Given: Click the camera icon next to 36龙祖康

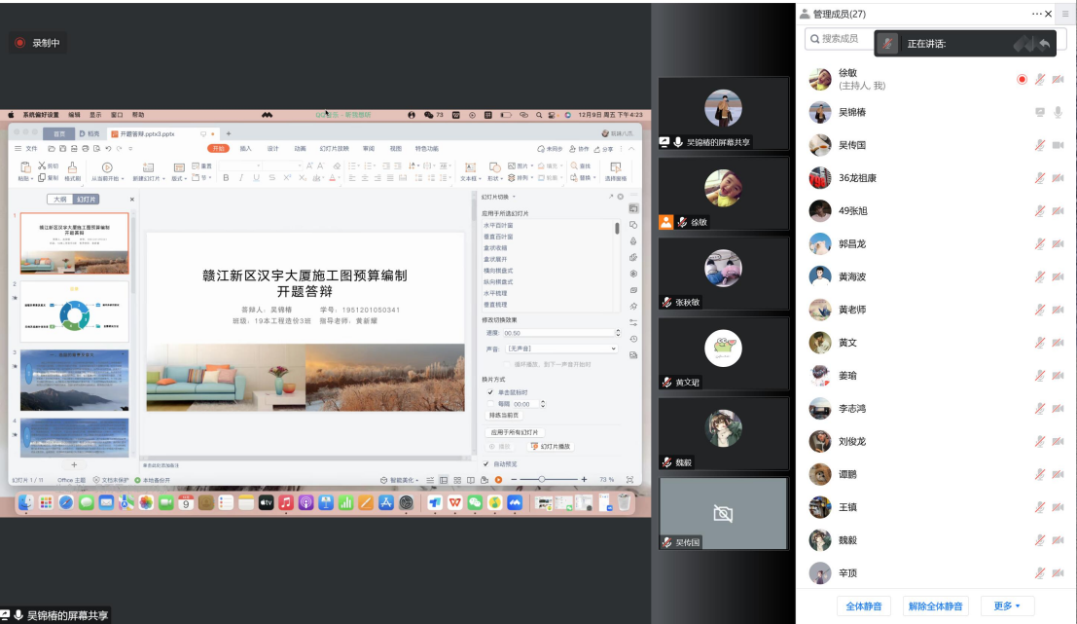Looking at the screenshot, I should (1058, 178).
